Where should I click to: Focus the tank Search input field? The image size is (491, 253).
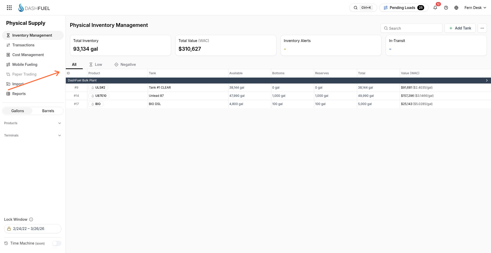411,28
